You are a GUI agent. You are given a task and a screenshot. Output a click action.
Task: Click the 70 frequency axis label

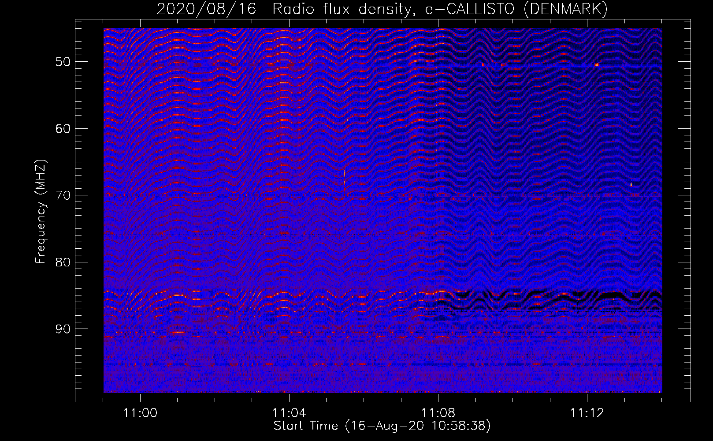click(x=63, y=195)
